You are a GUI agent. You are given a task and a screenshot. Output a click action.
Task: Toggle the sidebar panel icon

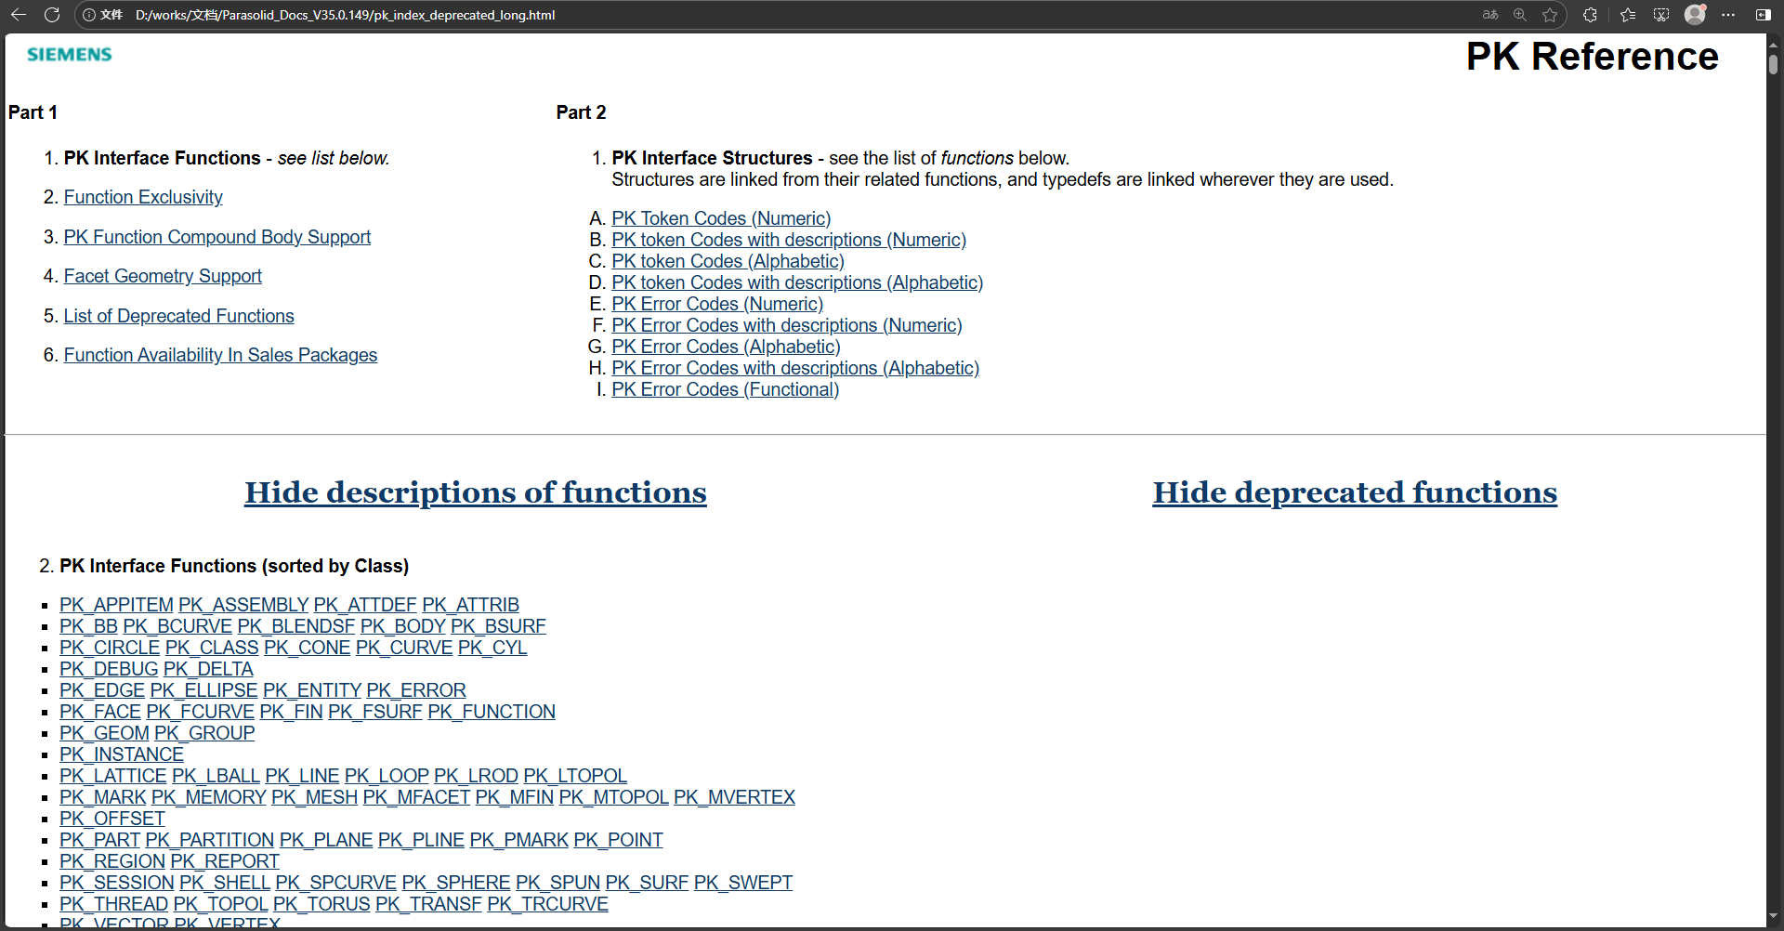1763,15
